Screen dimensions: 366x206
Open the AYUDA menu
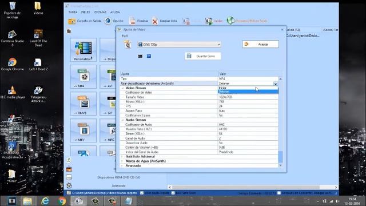115,12
